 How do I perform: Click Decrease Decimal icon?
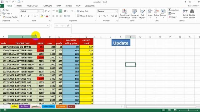click(116, 16)
